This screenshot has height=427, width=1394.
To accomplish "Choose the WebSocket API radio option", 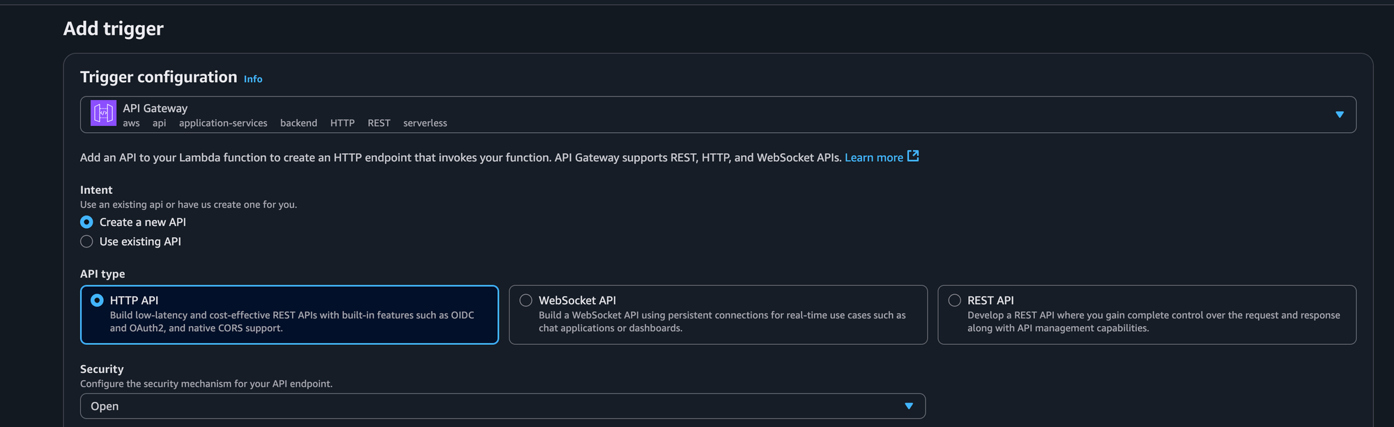I will click(526, 300).
